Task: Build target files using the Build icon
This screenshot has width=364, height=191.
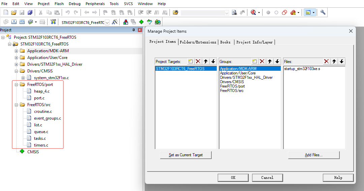Action: tap(14, 22)
